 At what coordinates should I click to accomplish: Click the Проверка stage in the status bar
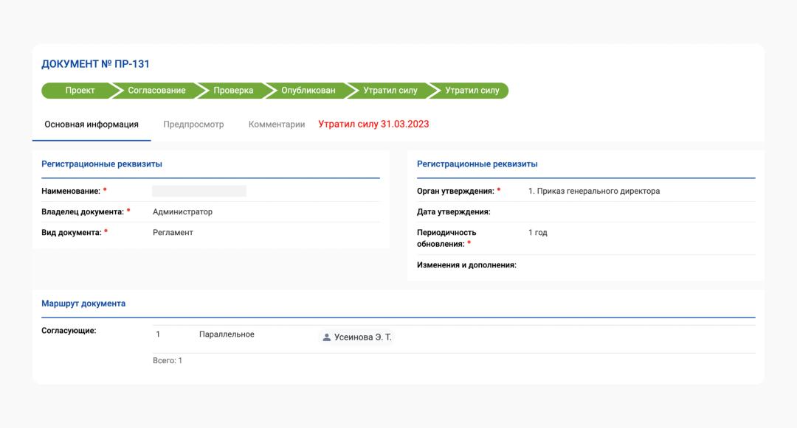[x=233, y=91]
